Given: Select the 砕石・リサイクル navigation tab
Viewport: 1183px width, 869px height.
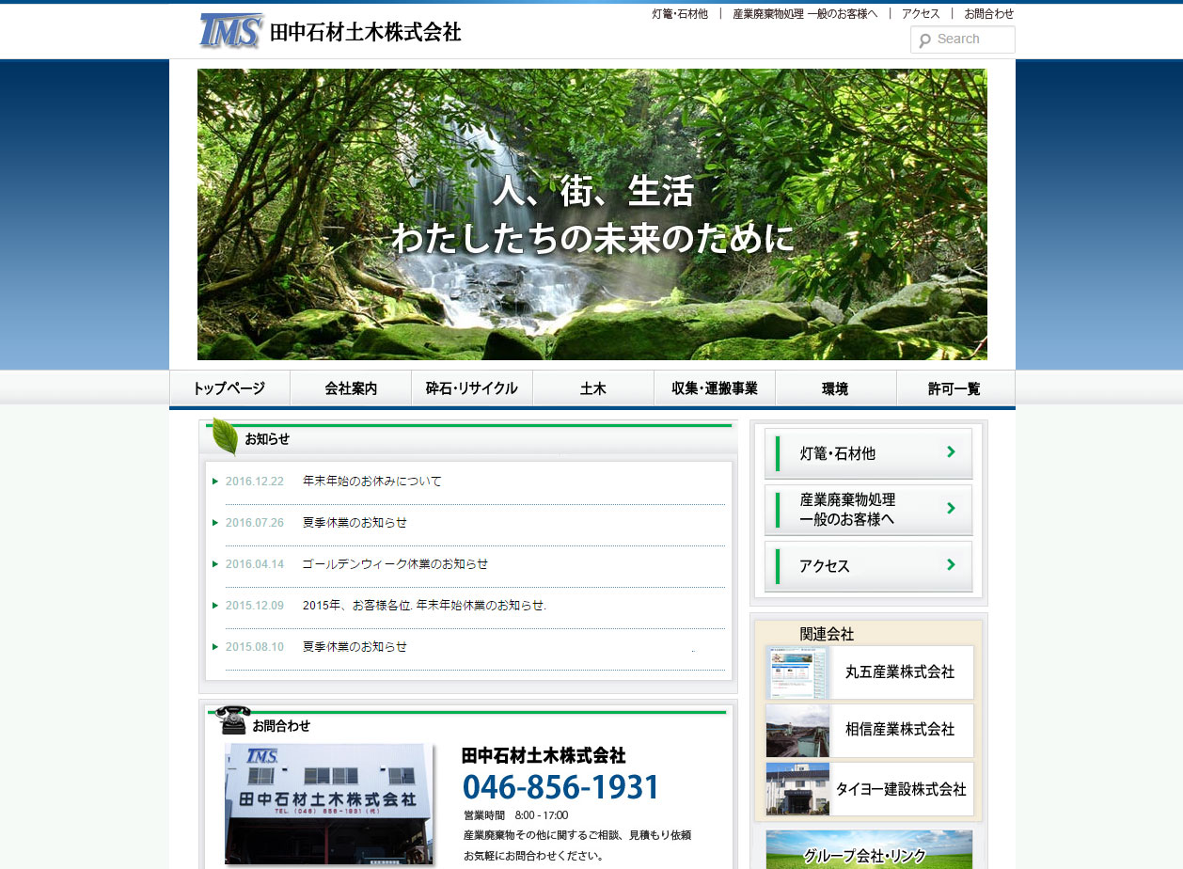Looking at the screenshot, I should 472,388.
